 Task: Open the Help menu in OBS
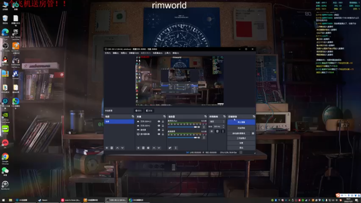(x=176, y=53)
